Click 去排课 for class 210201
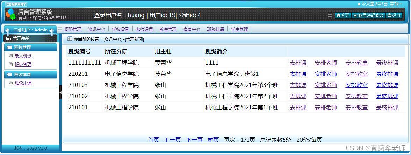Viewport: 411px width, 155px height. click(x=298, y=74)
